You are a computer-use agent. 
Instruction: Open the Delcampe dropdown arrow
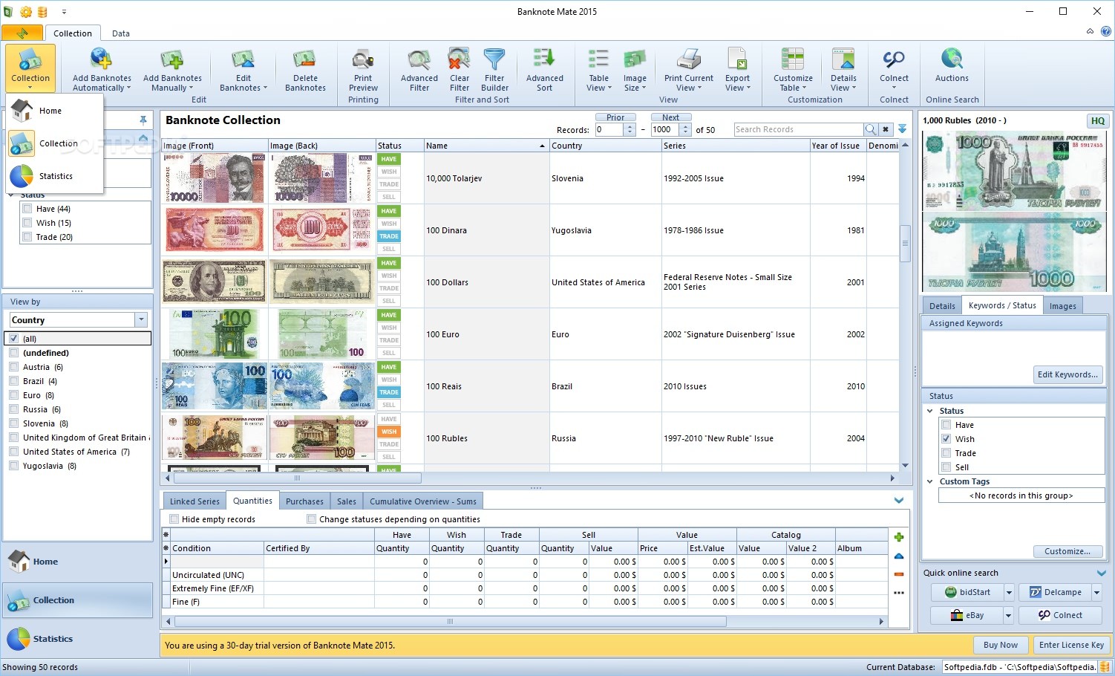1096,592
